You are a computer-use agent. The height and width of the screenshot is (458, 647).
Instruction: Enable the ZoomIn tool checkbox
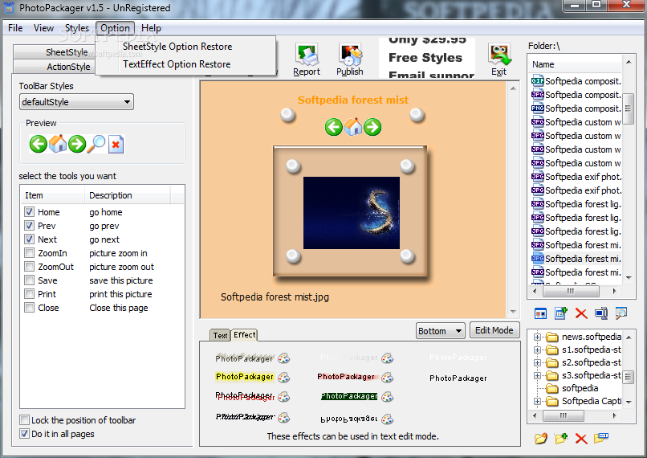pyautogui.click(x=29, y=253)
